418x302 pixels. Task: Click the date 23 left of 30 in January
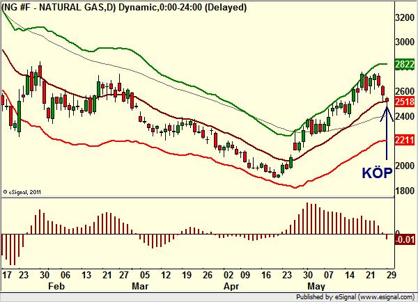pos(24,275)
